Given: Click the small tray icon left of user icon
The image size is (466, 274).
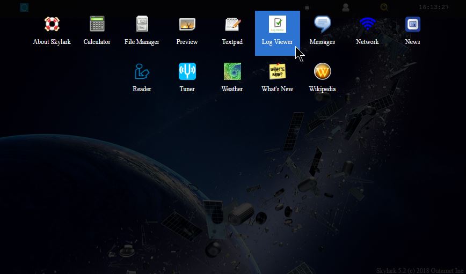Looking at the screenshot, I should [307, 8].
